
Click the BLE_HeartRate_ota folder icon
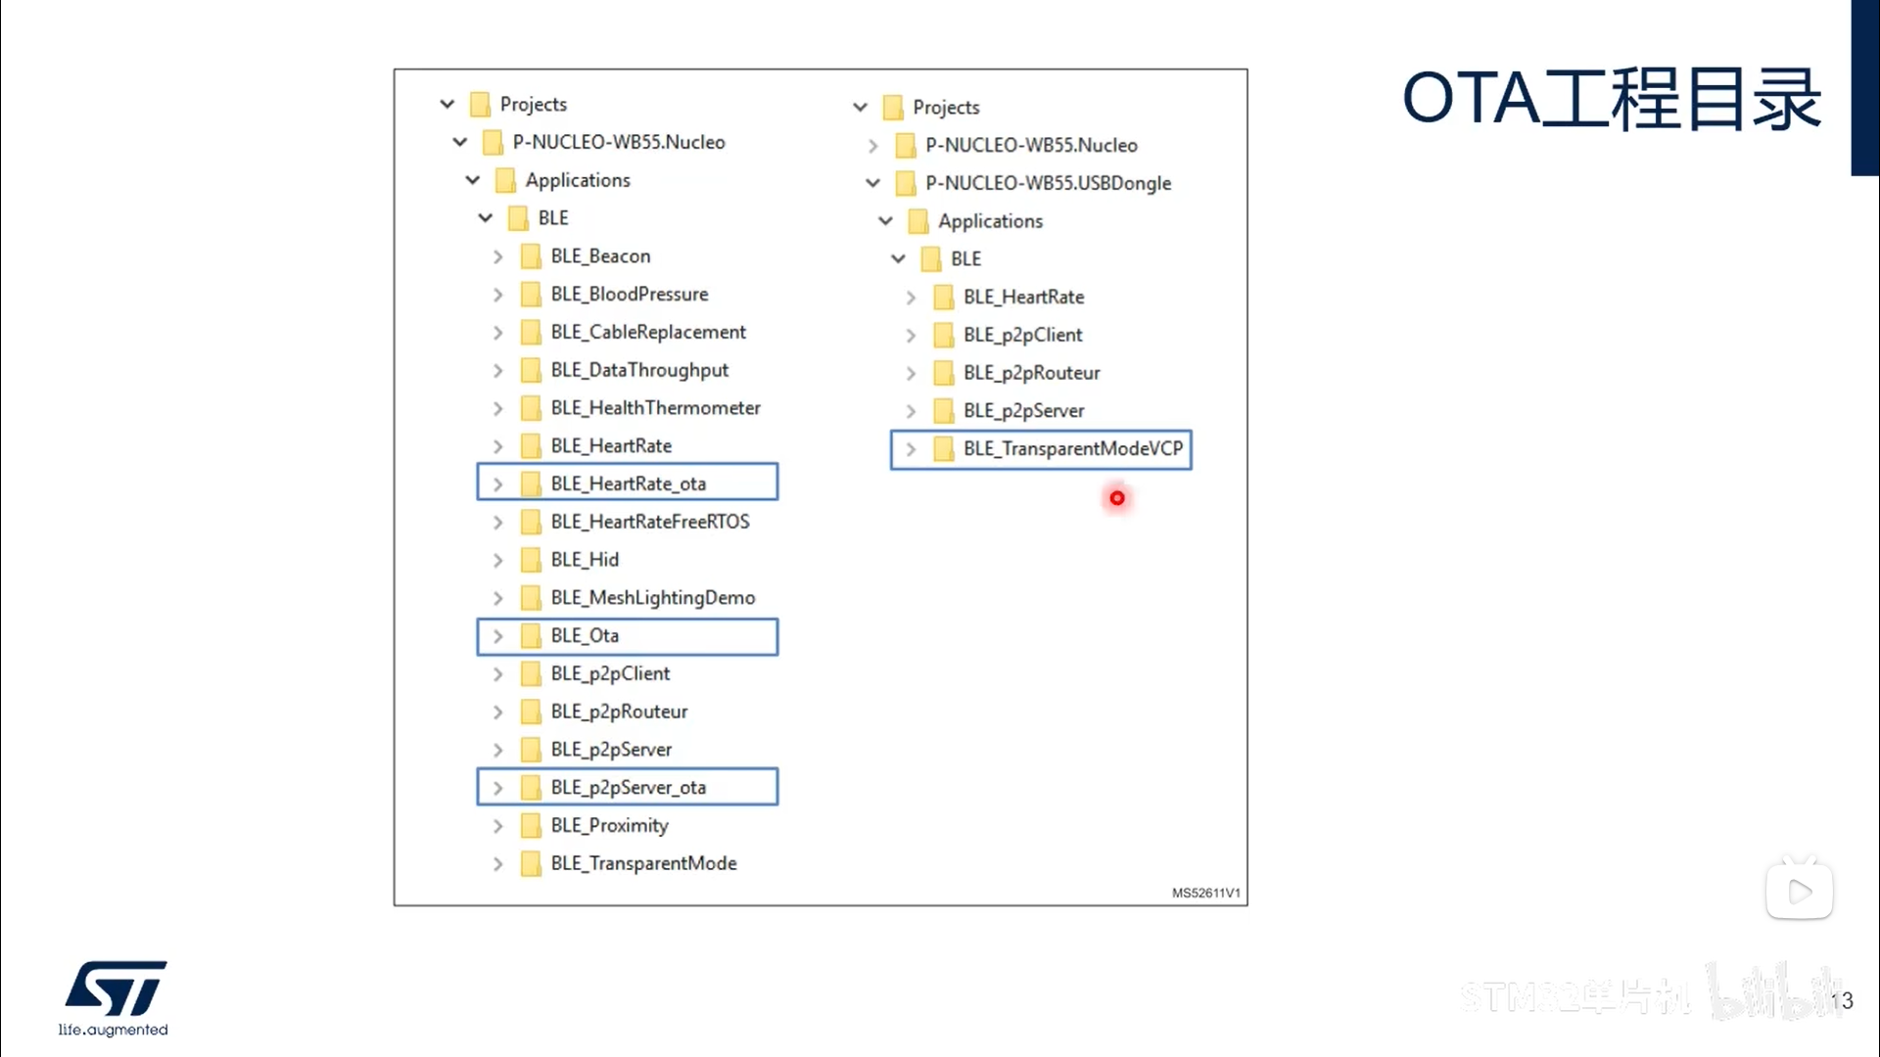[x=531, y=483]
